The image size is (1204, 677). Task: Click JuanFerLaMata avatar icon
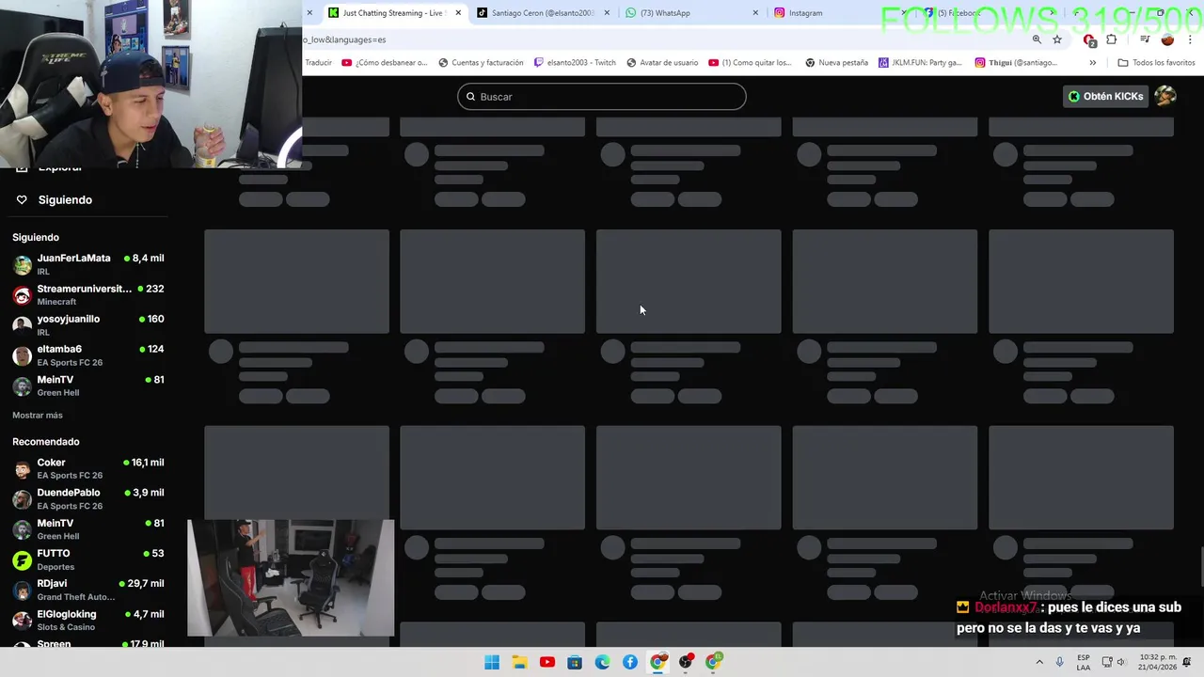pos(22,265)
